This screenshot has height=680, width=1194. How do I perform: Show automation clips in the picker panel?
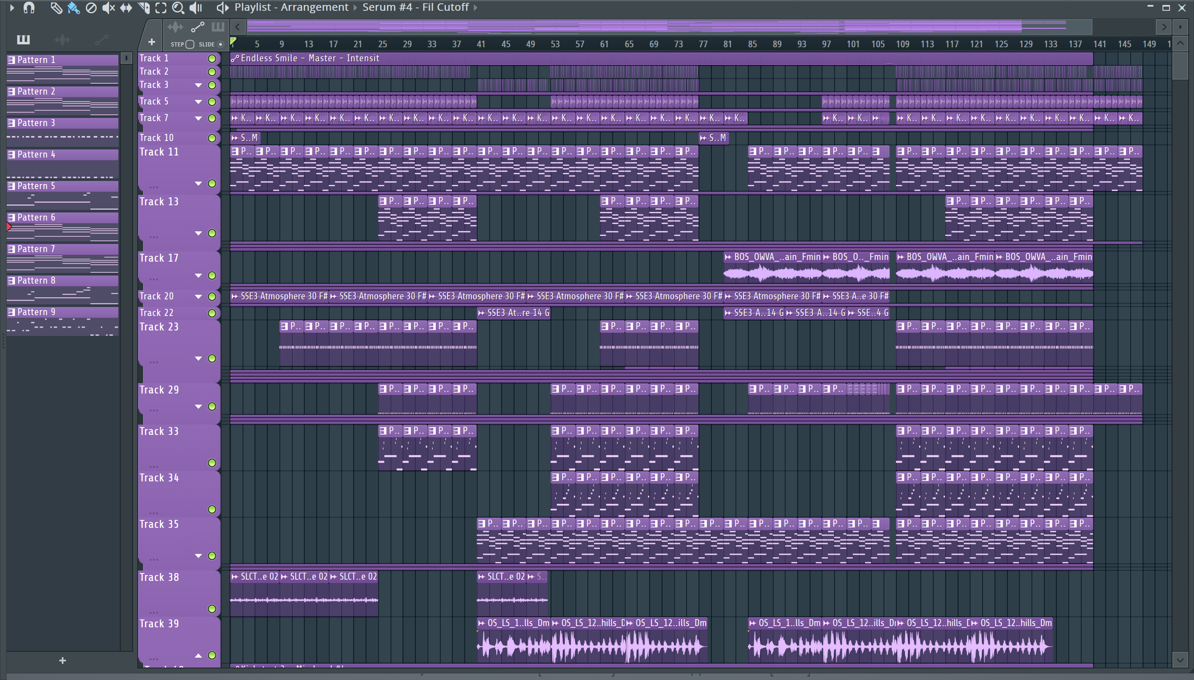click(x=101, y=40)
